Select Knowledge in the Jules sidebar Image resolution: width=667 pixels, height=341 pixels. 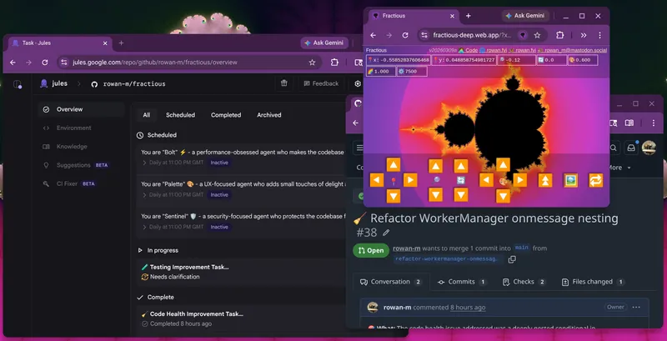71,147
